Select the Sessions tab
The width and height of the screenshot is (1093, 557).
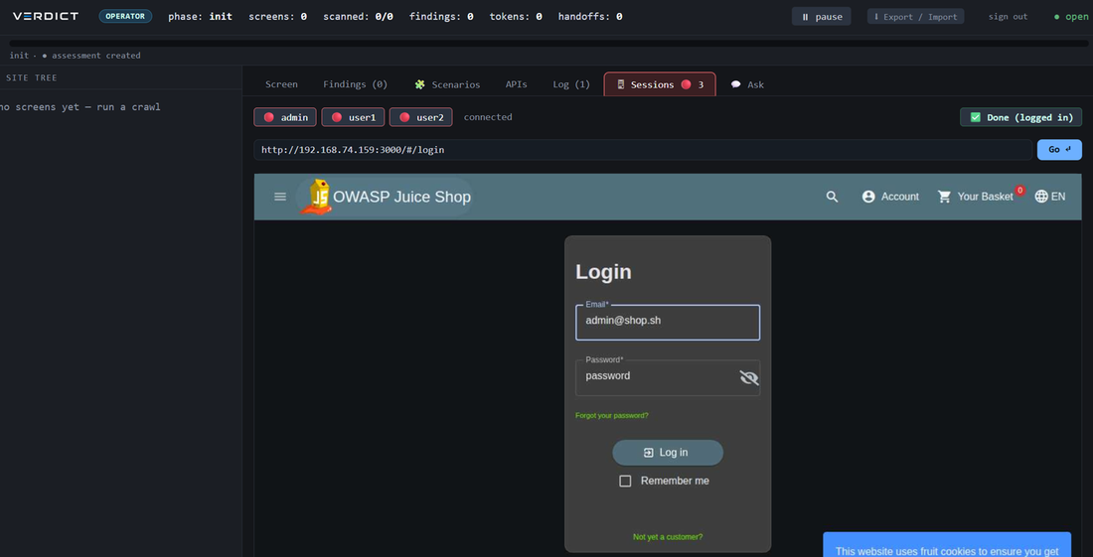[660, 84]
